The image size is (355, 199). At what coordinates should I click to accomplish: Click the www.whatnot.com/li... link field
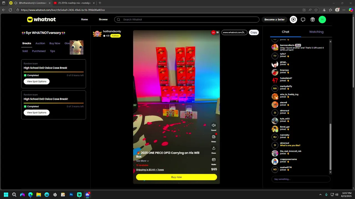click(234, 32)
